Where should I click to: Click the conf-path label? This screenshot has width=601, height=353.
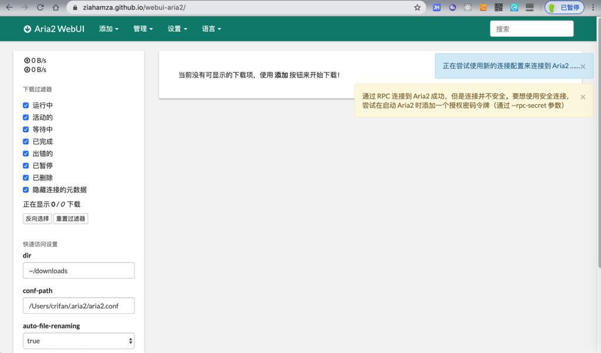(x=38, y=291)
